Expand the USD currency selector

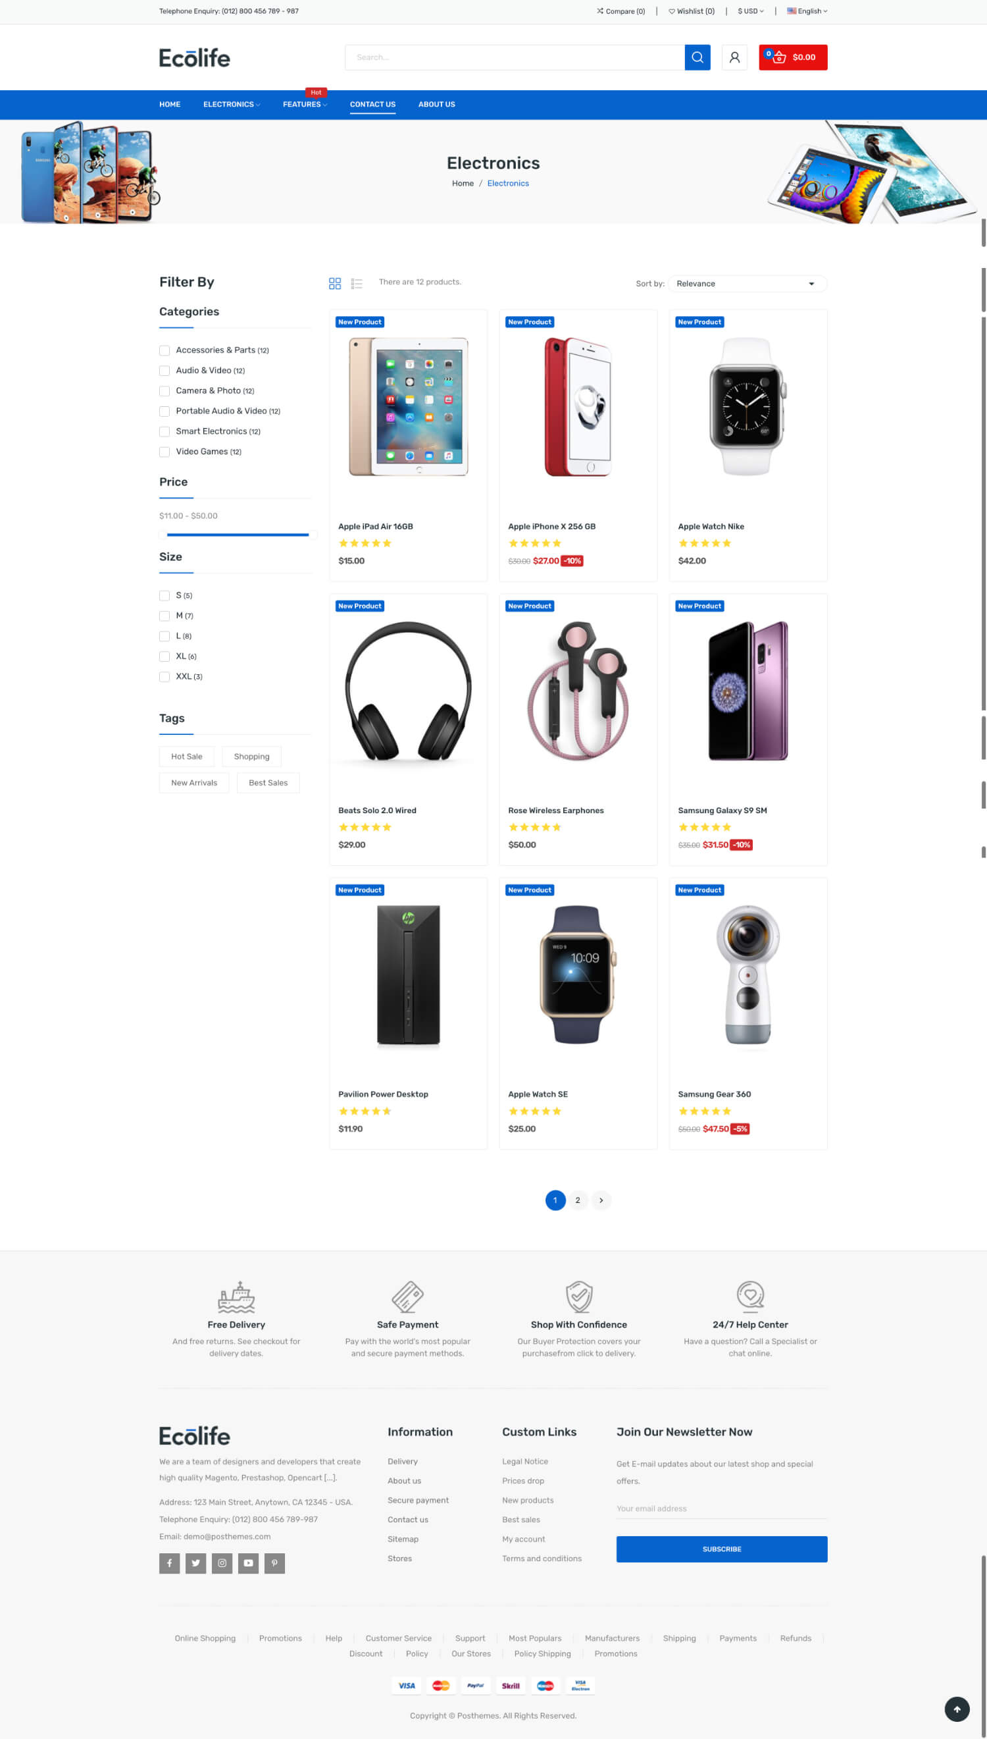coord(750,11)
